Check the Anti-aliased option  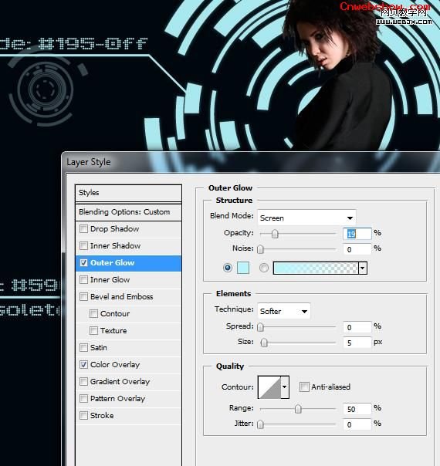click(304, 387)
